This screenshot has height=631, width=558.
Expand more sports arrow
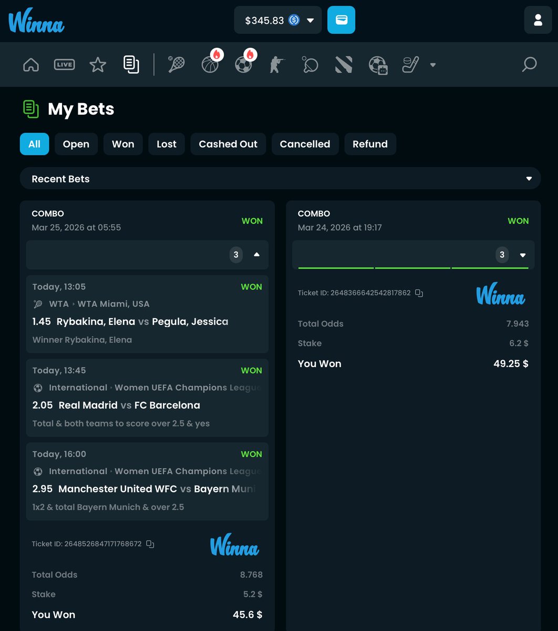[x=433, y=65]
